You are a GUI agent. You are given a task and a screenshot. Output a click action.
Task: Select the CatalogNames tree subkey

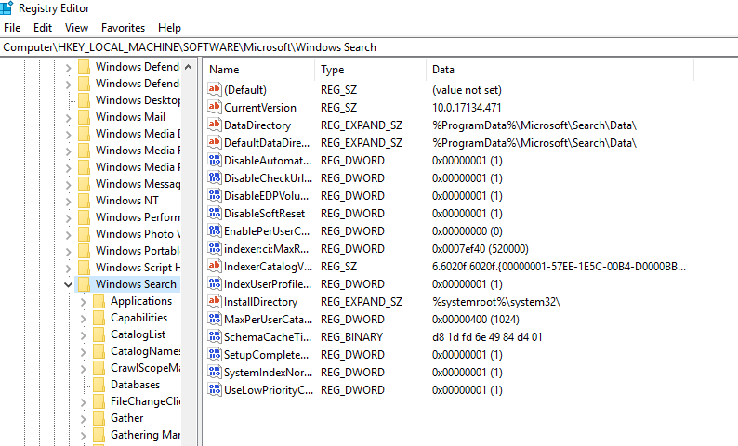(x=145, y=351)
